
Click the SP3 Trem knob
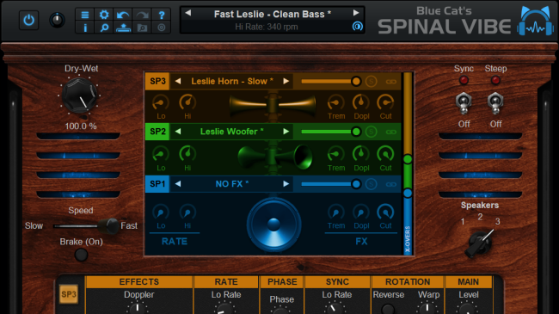tap(335, 102)
